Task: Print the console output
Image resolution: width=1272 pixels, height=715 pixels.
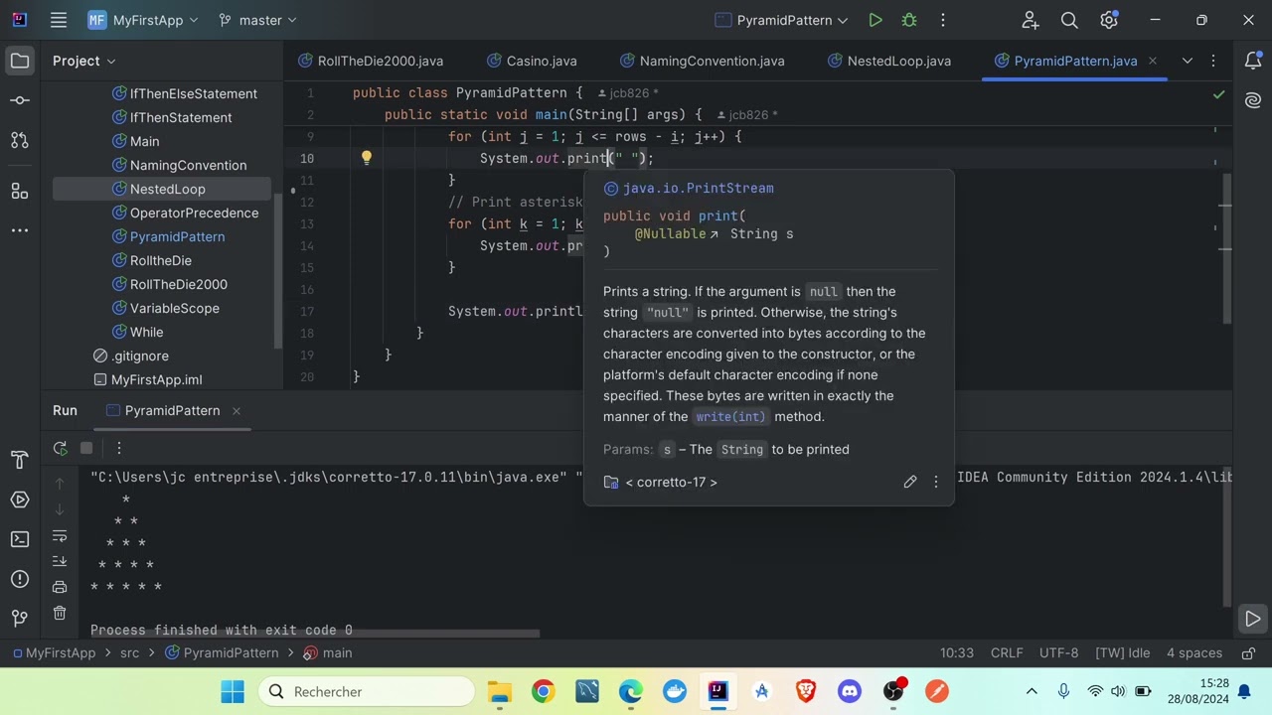Action: point(60,587)
